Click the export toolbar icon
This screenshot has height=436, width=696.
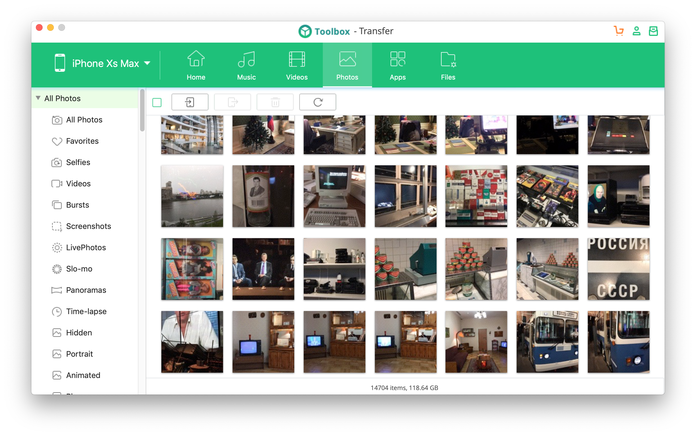232,102
